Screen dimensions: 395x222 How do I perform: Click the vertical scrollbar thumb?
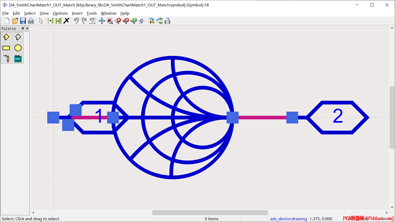point(392,118)
